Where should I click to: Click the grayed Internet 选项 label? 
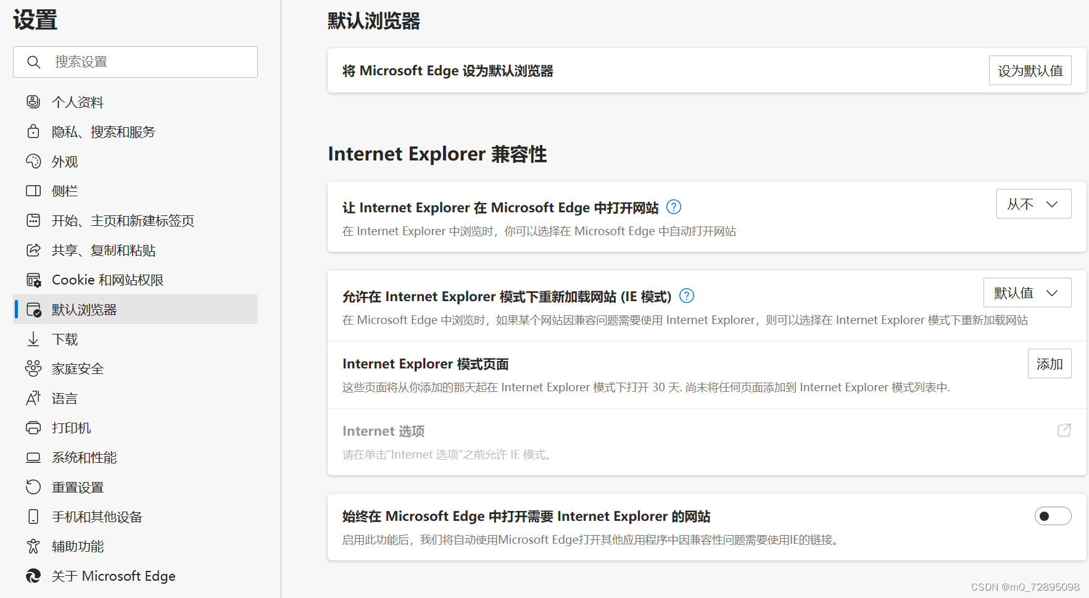384,431
